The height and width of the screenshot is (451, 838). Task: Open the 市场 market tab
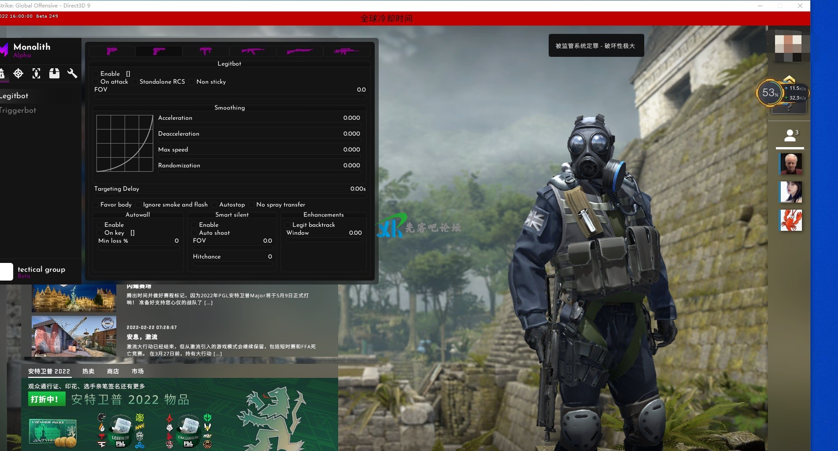[x=137, y=371]
